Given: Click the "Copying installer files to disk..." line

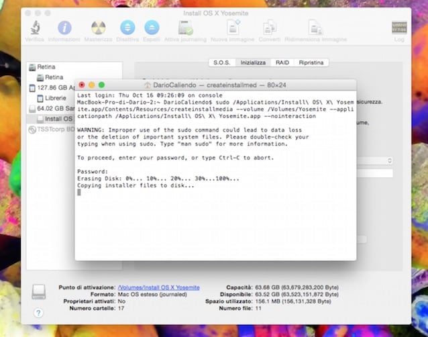Looking at the screenshot, I should [136, 186].
